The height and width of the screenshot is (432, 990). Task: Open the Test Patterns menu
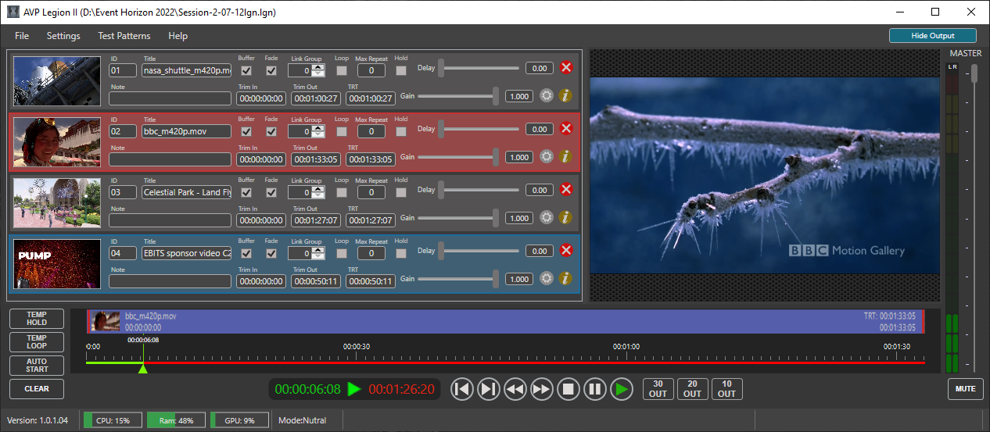(x=124, y=36)
